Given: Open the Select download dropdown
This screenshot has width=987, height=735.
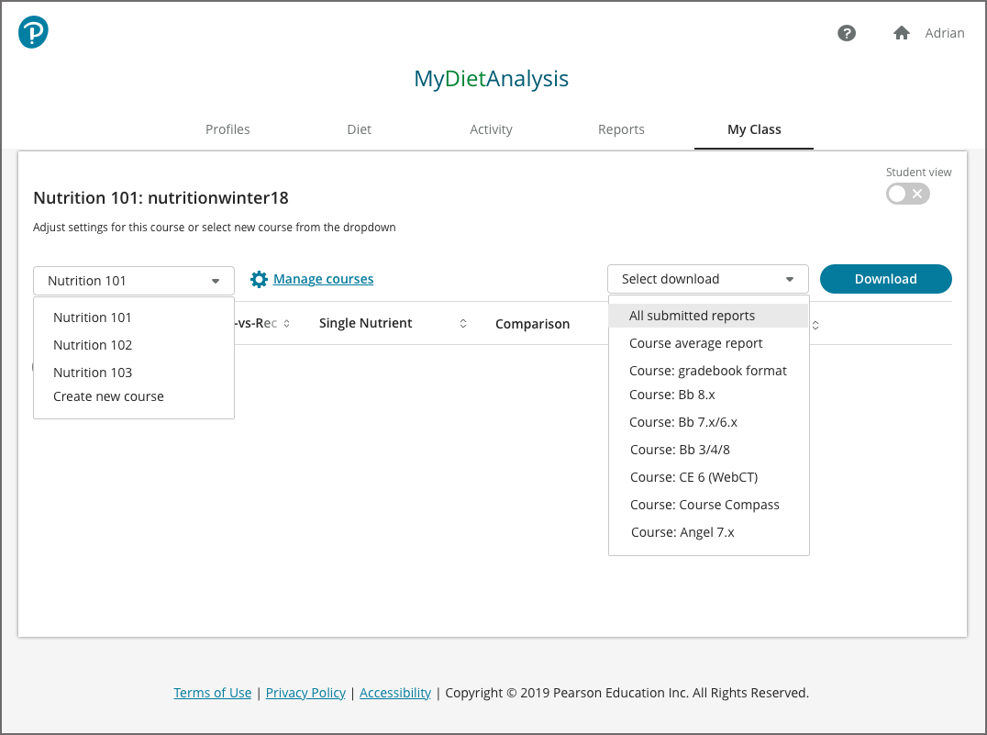Looking at the screenshot, I should click(x=707, y=279).
